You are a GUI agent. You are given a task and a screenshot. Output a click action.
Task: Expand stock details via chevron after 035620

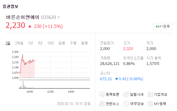pos(59,17)
